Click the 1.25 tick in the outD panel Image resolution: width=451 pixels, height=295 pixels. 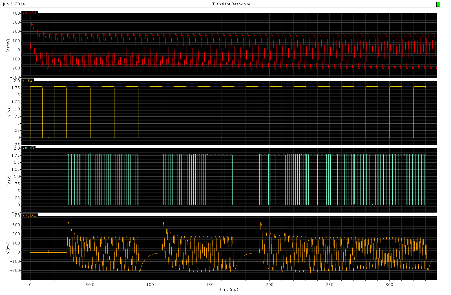tap(16, 169)
